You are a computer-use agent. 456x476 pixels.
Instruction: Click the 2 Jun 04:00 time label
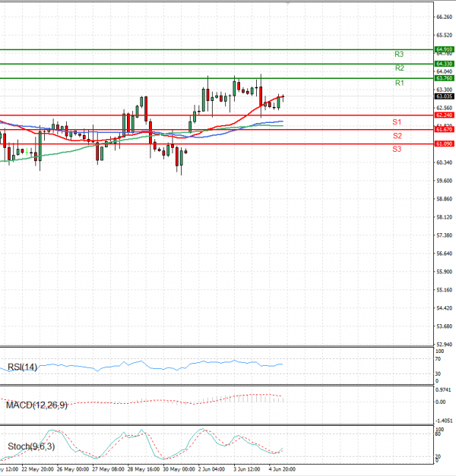click(x=211, y=469)
